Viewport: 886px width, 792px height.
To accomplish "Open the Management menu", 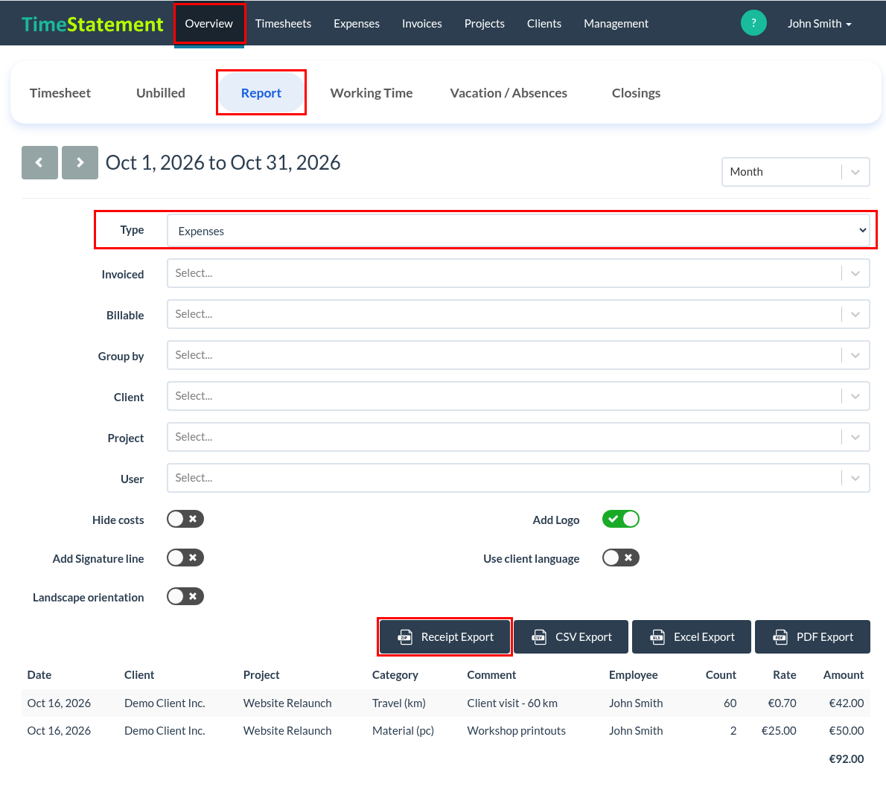I will (616, 23).
